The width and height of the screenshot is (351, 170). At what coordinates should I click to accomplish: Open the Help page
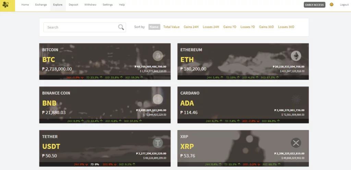tap(122, 5)
